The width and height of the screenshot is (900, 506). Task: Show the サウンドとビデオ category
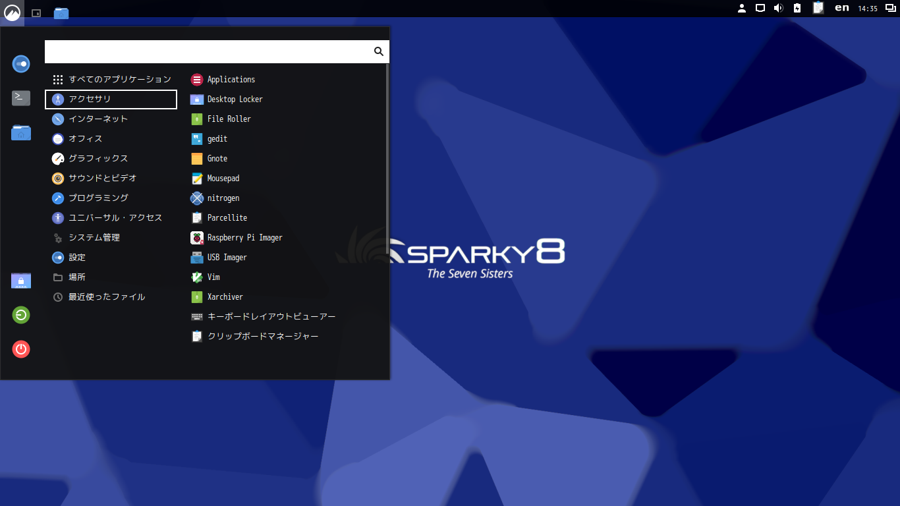pyautogui.click(x=111, y=178)
